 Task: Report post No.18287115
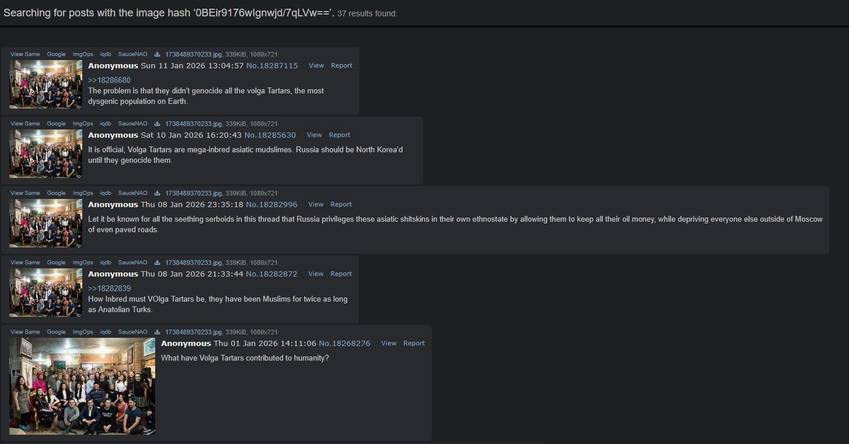click(x=341, y=65)
